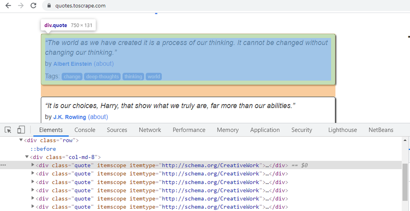Click the three-dots gutter on selected row
Viewport: 410px width, 211px height.
[x=3, y=165]
